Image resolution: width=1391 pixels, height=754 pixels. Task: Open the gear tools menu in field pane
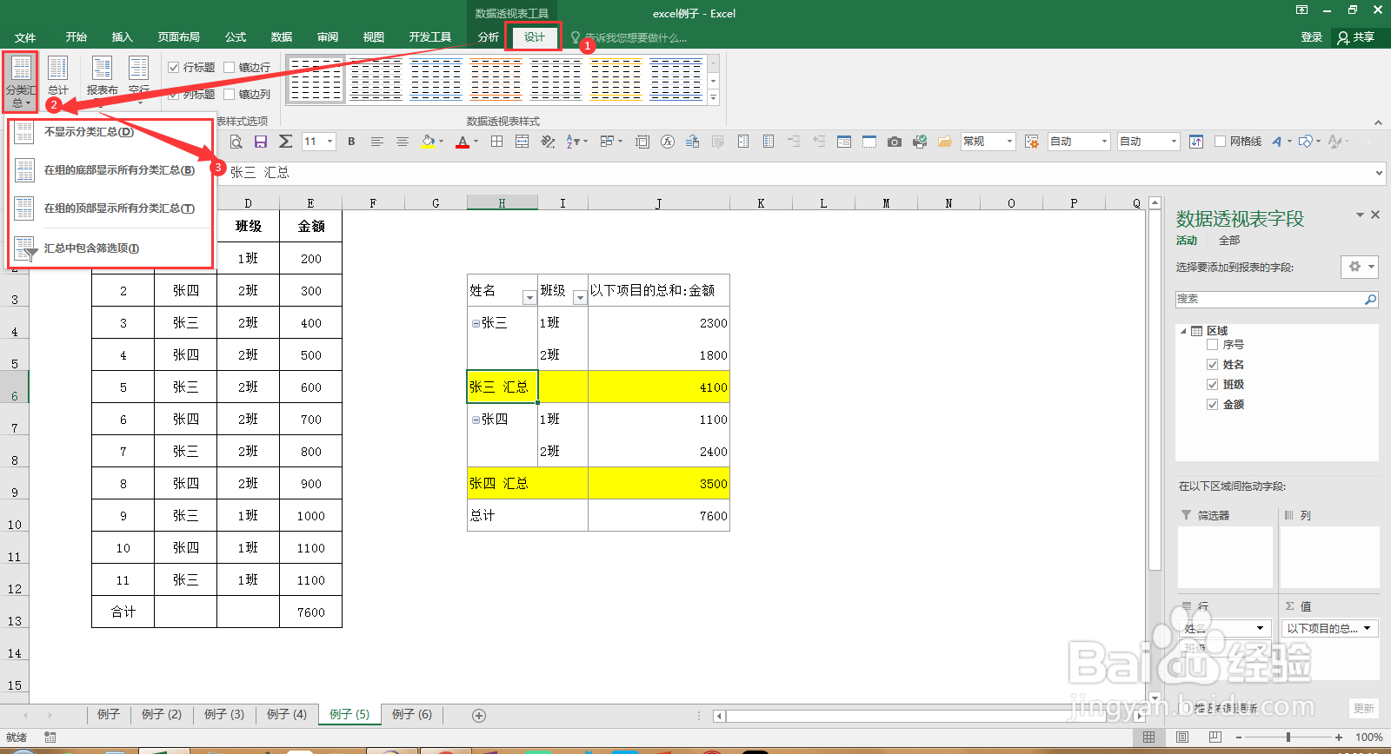[x=1360, y=267]
